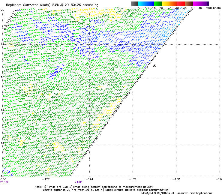Click the brown 35-40 knots legend segment
Viewport: 222px width, 195px height.
[x=189, y=4]
